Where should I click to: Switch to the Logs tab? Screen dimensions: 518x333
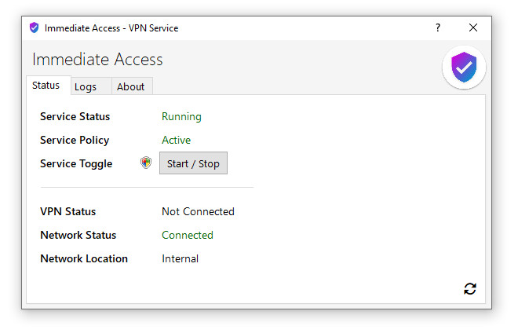click(86, 86)
